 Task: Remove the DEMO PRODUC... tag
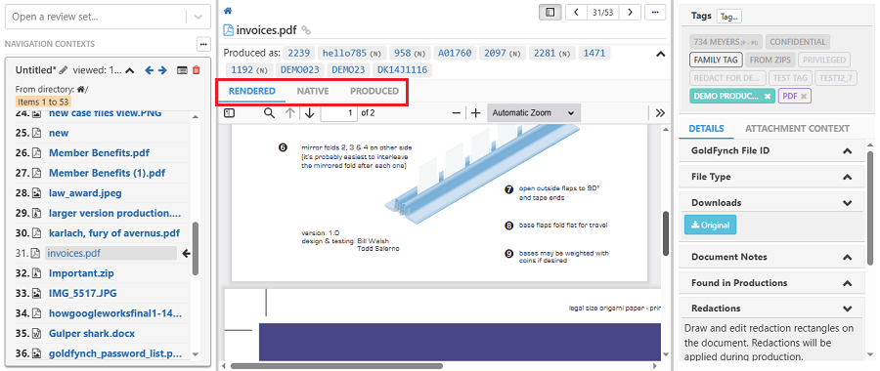[768, 96]
